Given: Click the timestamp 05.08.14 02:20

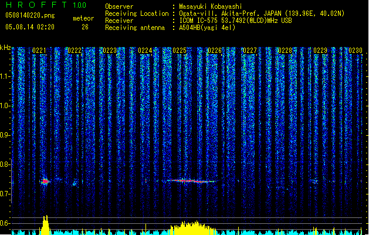Looking at the screenshot, I should click(x=30, y=27).
